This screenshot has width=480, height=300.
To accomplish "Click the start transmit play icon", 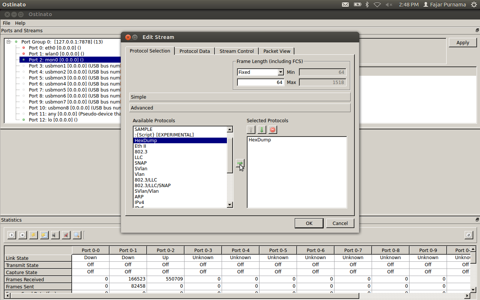I will click(12, 235).
